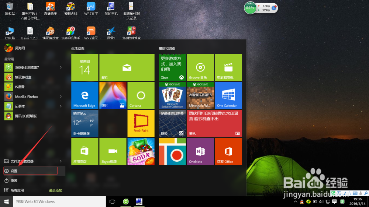Launch the Groove 音乐 tile
The width and height of the screenshot is (369, 207).
(200, 67)
